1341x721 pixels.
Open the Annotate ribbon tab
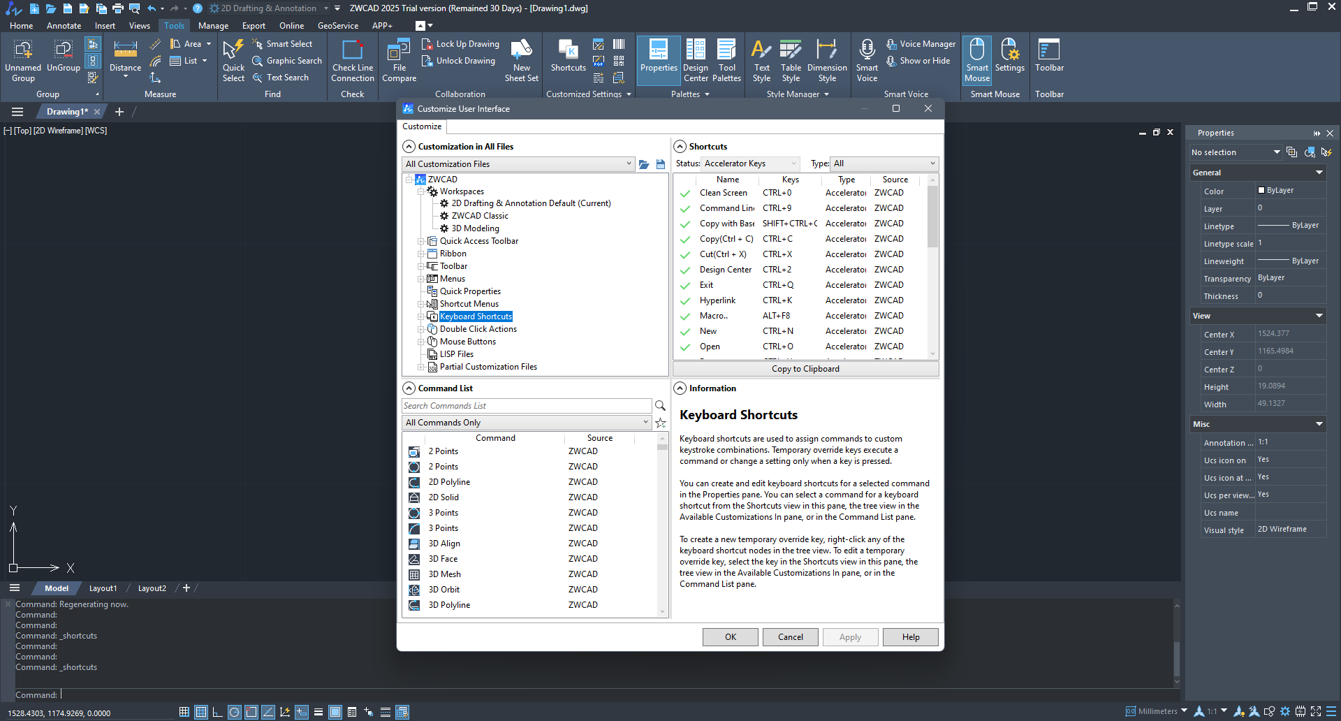click(x=64, y=26)
